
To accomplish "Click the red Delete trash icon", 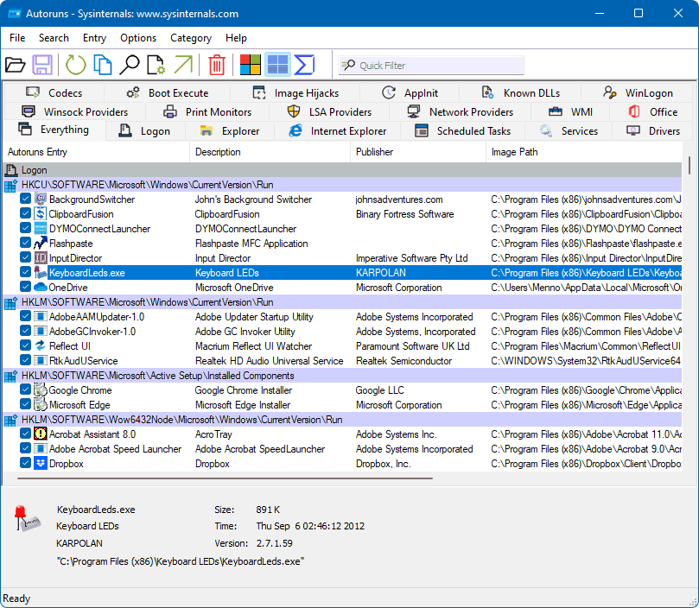I will 217,65.
